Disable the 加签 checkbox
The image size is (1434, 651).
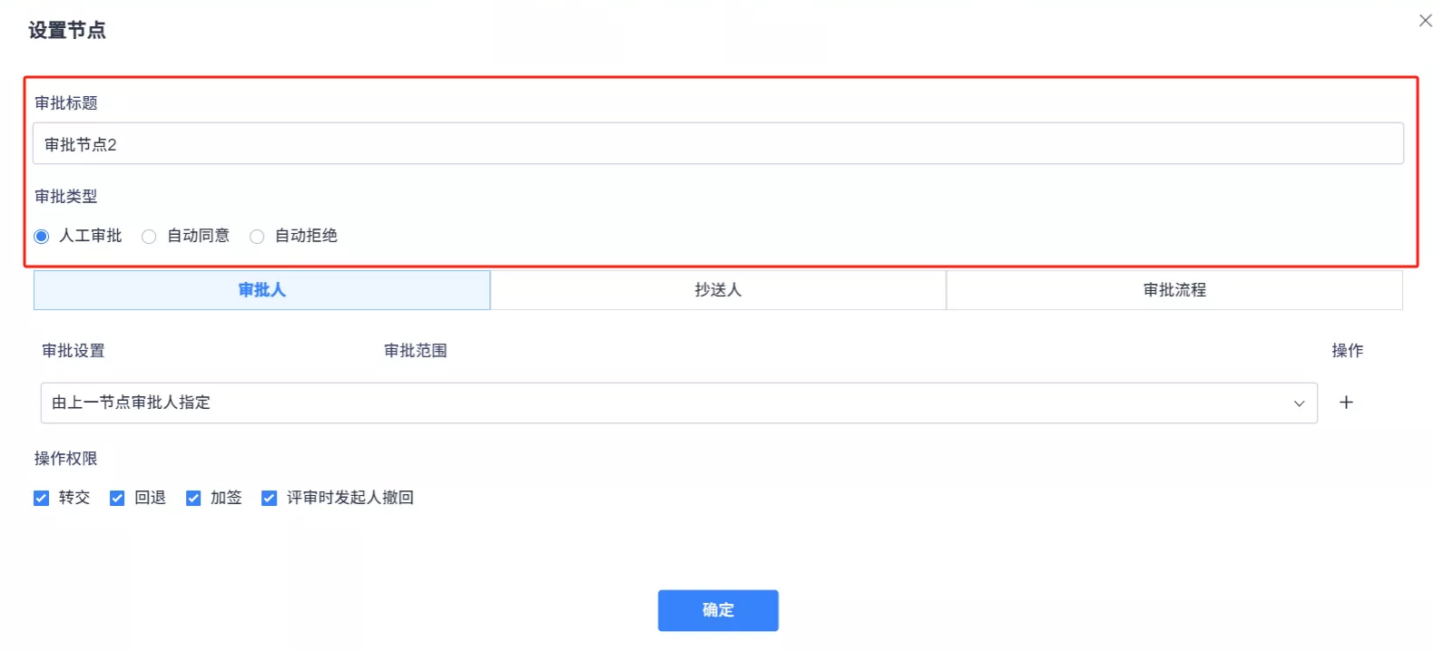tap(193, 498)
